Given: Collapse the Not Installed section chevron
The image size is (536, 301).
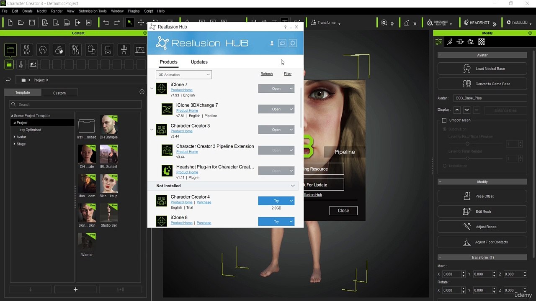Looking at the screenshot, I should point(293,186).
